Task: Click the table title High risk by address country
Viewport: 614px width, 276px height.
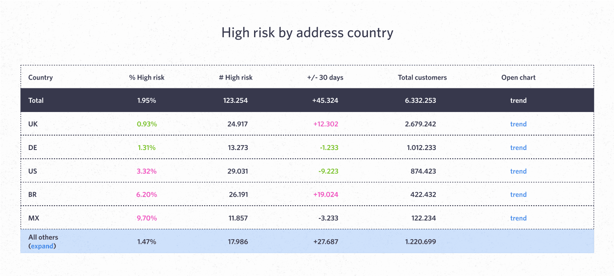Action: tap(307, 32)
